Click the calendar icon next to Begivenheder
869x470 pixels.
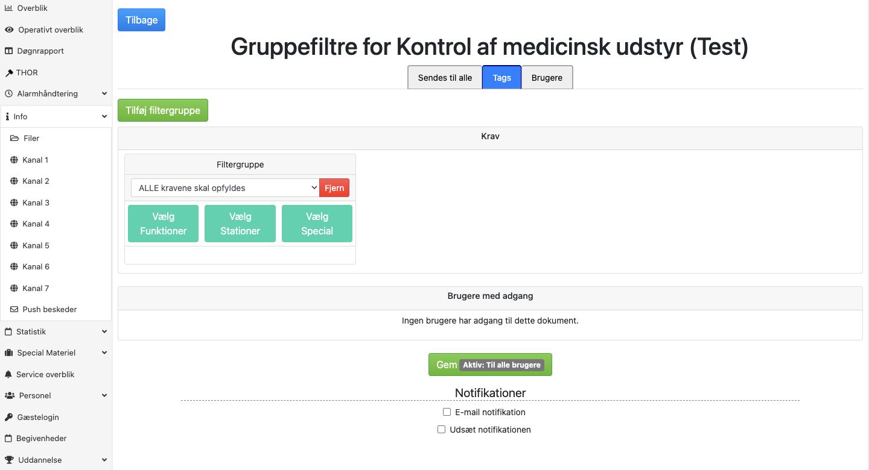pos(8,438)
